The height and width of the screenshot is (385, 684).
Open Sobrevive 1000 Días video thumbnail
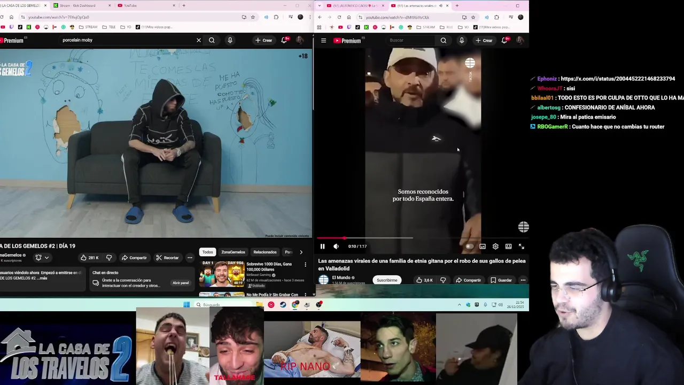[222, 274]
